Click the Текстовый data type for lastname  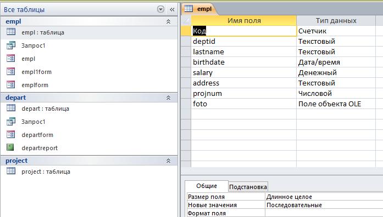tap(336, 52)
